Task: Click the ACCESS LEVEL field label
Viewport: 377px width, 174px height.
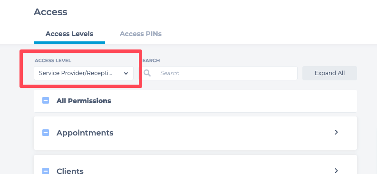Action: click(x=53, y=60)
